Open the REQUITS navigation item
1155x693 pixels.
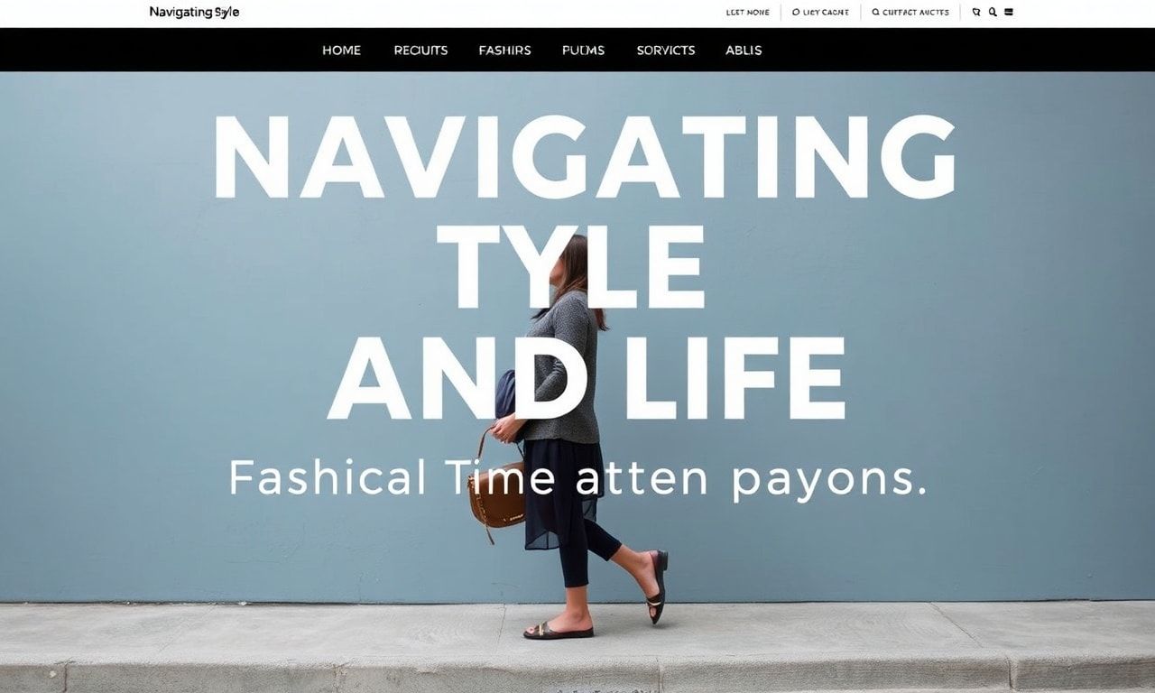coord(420,51)
